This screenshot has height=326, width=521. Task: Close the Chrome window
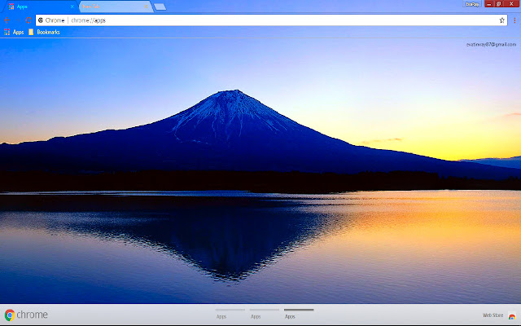coord(511,3)
